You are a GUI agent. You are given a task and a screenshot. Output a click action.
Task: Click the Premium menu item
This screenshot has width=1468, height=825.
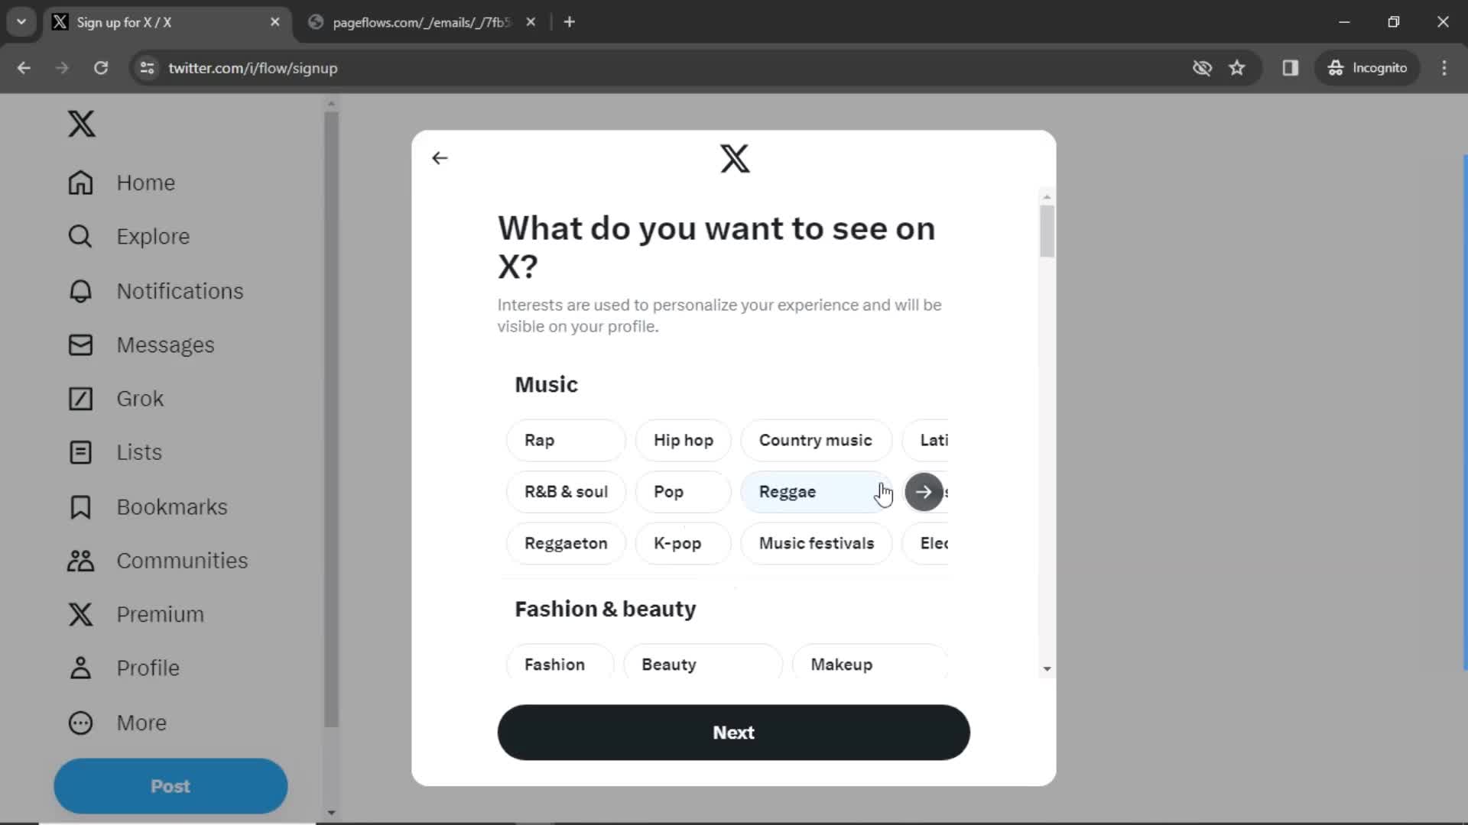click(161, 613)
